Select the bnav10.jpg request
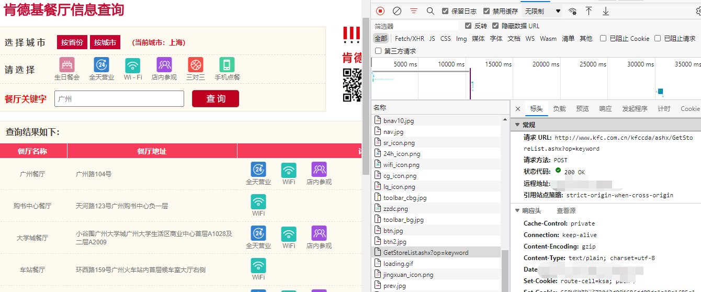The image size is (701, 292). (436, 121)
